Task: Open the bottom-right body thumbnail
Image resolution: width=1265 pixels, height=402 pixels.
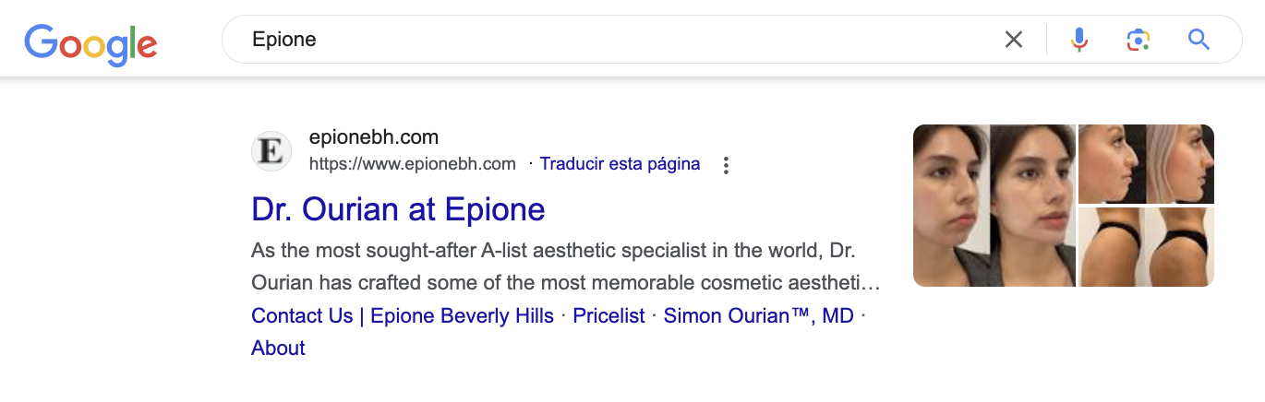Action: point(1146,247)
